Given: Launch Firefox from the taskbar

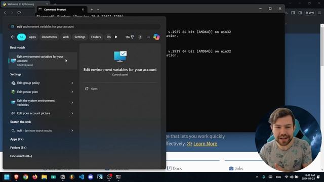Looking at the screenshot, I should (x=35, y=177).
